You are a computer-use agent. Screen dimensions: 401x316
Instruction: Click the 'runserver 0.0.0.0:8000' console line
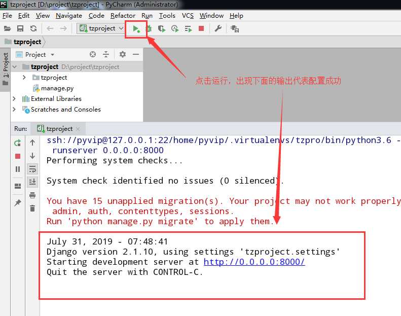pos(107,150)
